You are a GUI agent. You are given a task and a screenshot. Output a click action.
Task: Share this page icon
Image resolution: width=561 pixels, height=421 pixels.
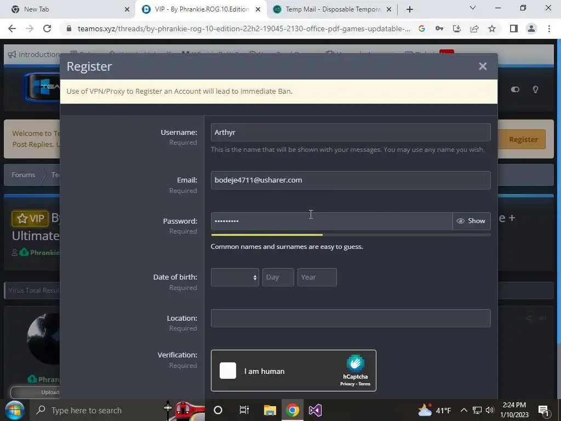pos(474,29)
